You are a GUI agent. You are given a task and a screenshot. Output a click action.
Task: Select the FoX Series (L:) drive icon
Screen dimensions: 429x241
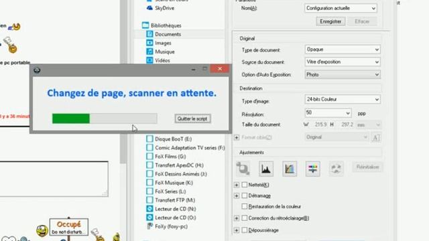pyautogui.click(x=149, y=191)
